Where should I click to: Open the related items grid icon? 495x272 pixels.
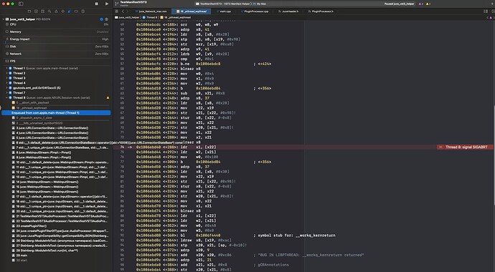coord(116,11)
